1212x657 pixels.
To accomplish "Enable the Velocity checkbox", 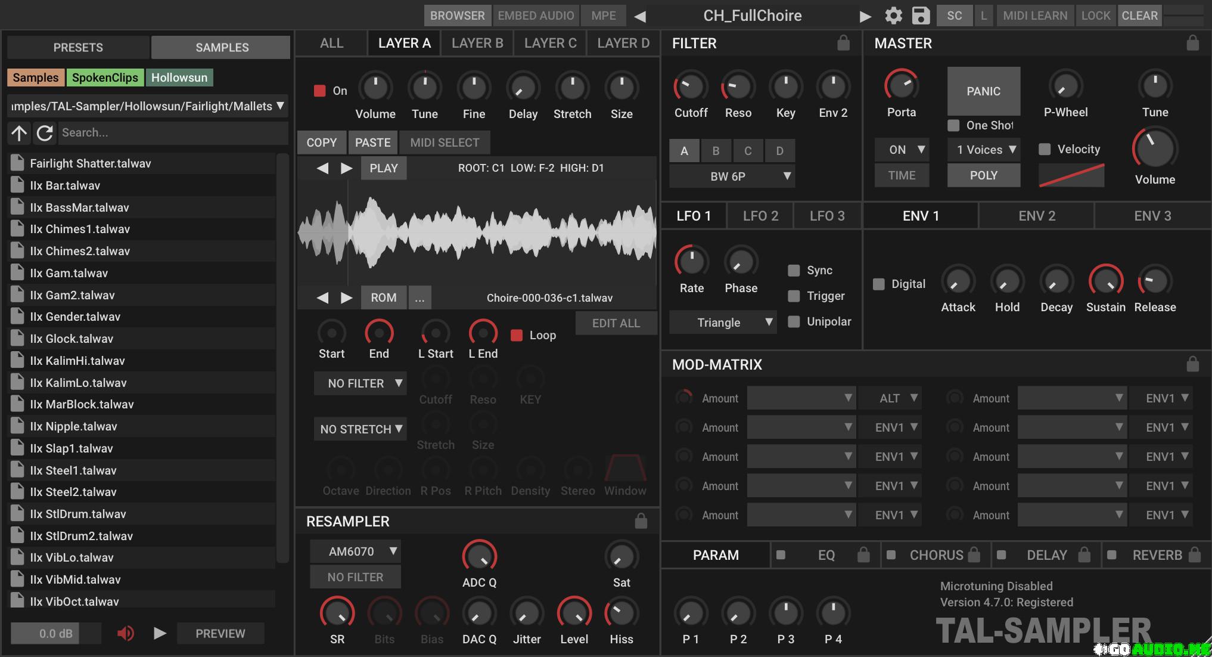I will point(1045,149).
